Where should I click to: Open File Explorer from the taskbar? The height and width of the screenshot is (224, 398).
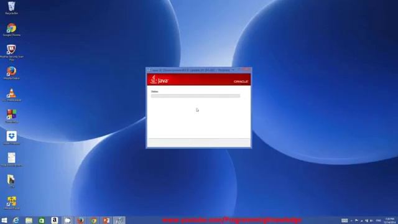click(x=29, y=220)
